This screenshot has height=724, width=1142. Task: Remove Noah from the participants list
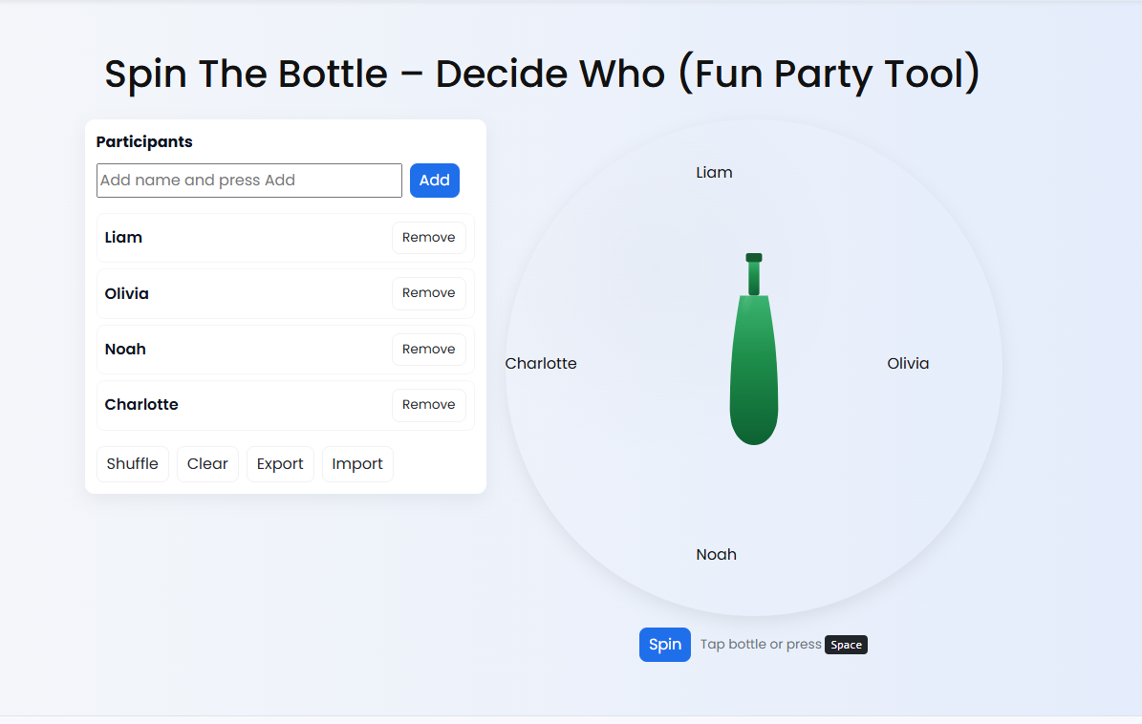428,349
